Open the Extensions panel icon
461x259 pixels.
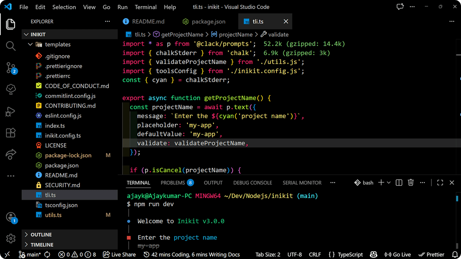tap(10, 133)
